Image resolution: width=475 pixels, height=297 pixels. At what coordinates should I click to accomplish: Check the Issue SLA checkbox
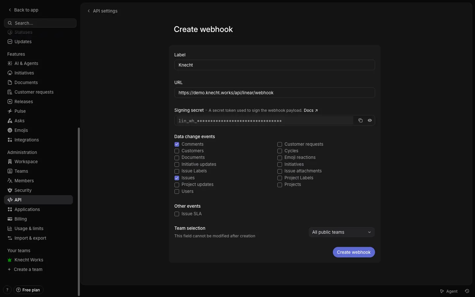click(177, 214)
